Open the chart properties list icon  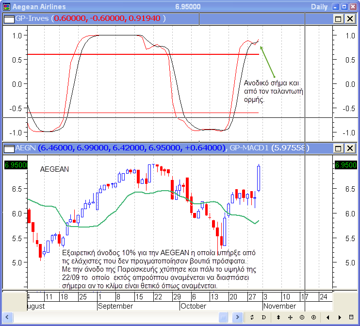[352, 317]
